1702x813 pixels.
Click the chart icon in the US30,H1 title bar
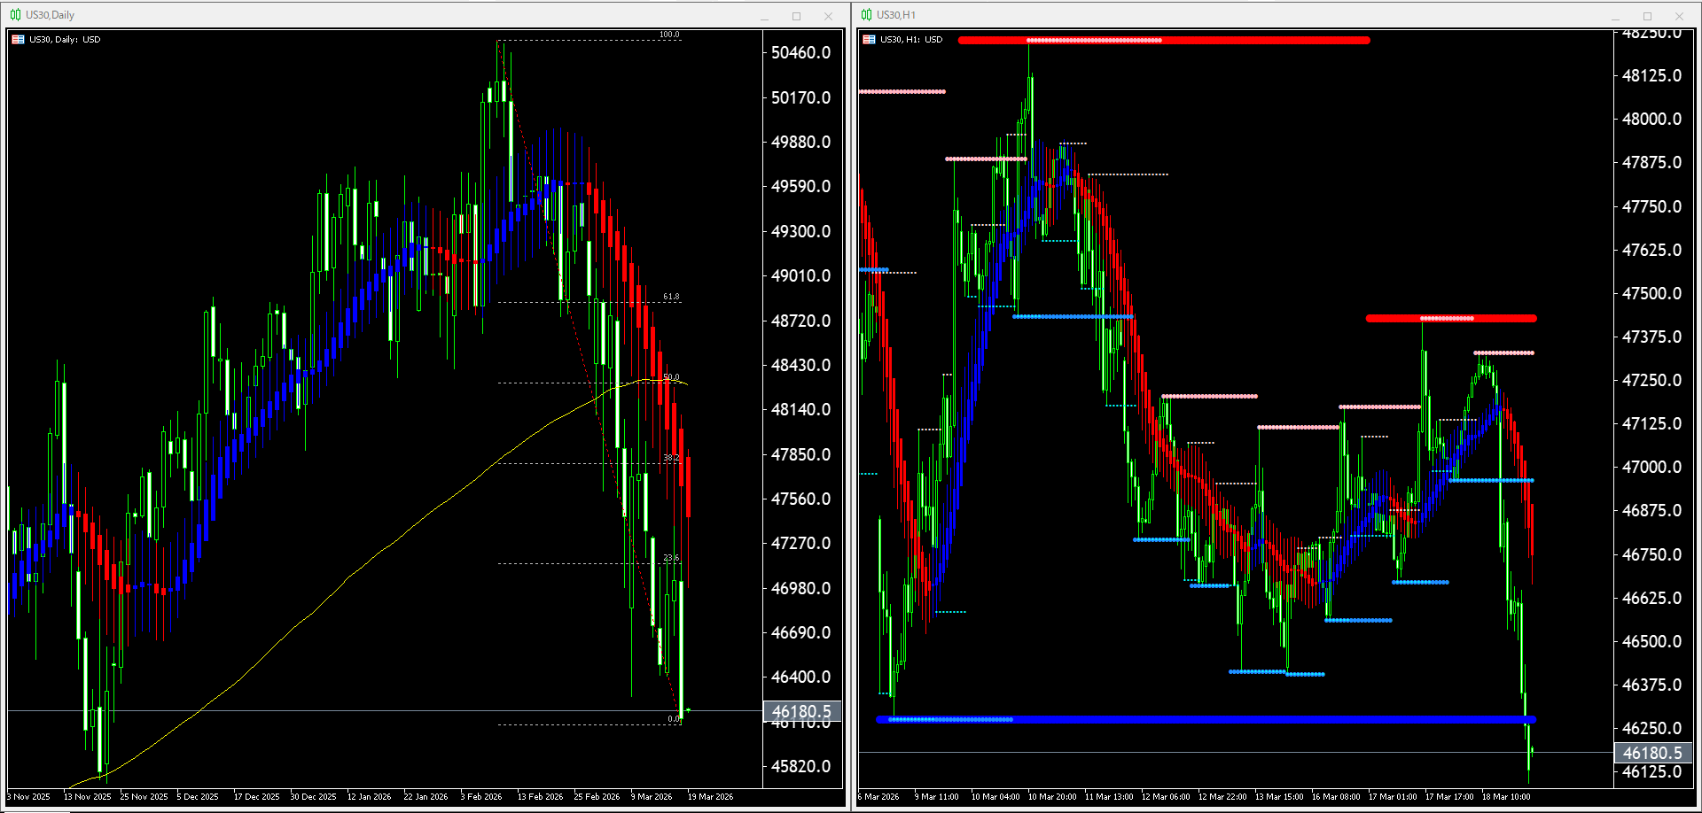click(866, 15)
